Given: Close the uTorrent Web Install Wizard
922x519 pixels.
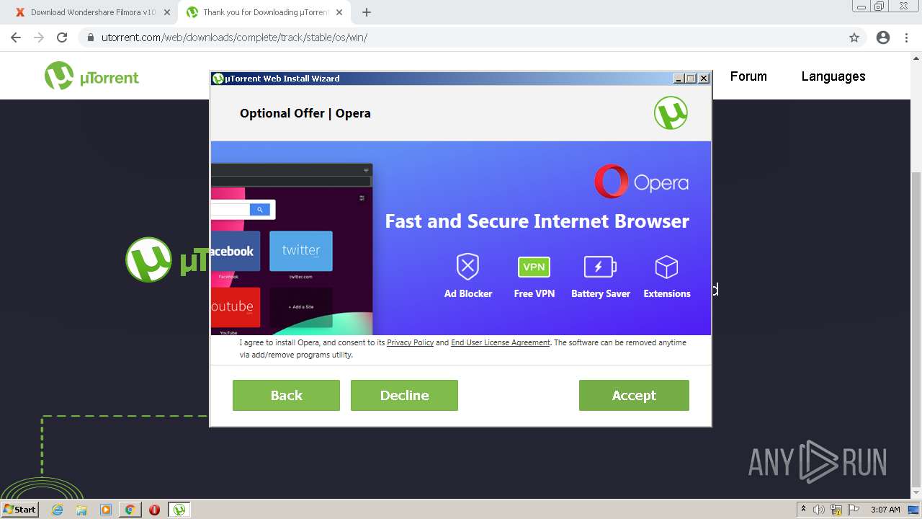Looking at the screenshot, I should 704,79.
